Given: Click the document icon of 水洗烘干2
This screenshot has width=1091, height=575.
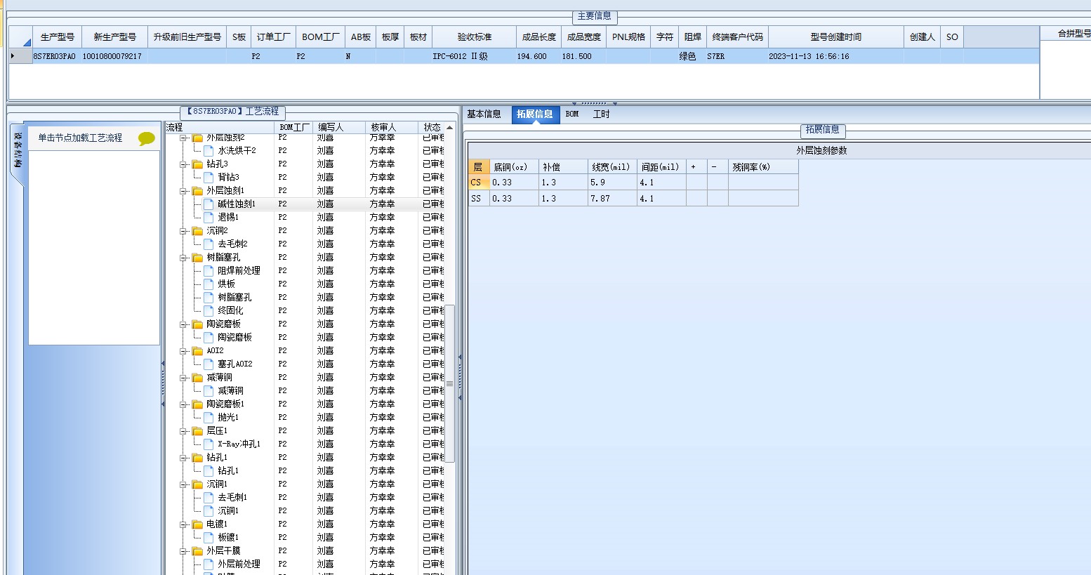Looking at the screenshot, I should 209,150.
